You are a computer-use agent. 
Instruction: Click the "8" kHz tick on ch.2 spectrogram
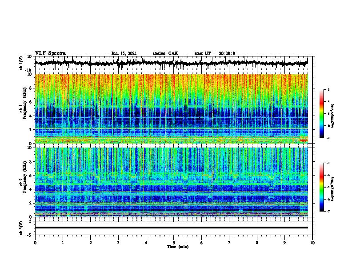31,162
